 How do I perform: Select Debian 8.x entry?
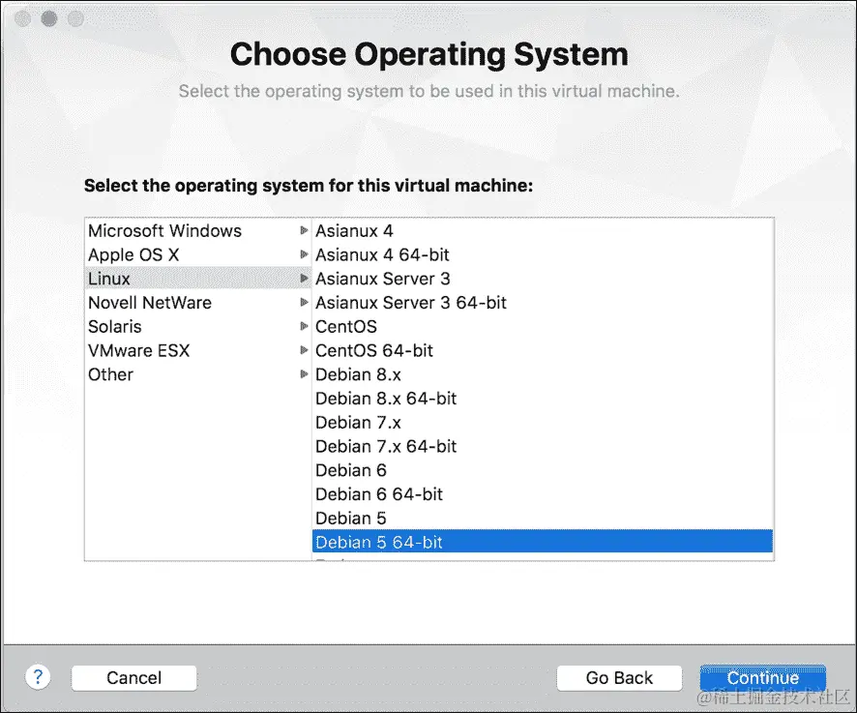543,374
